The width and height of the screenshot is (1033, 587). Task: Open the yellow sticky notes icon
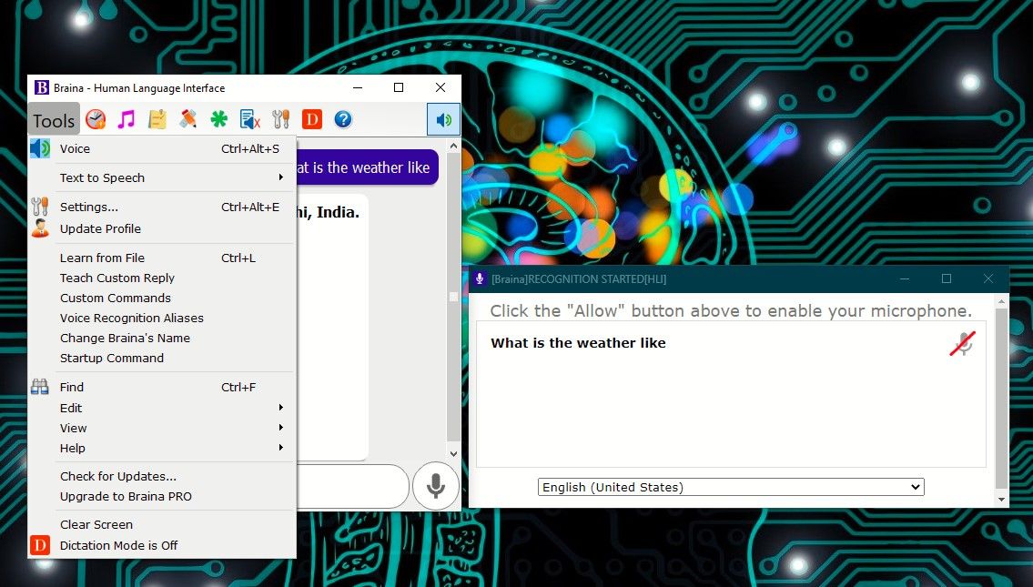tap(157, 119)
